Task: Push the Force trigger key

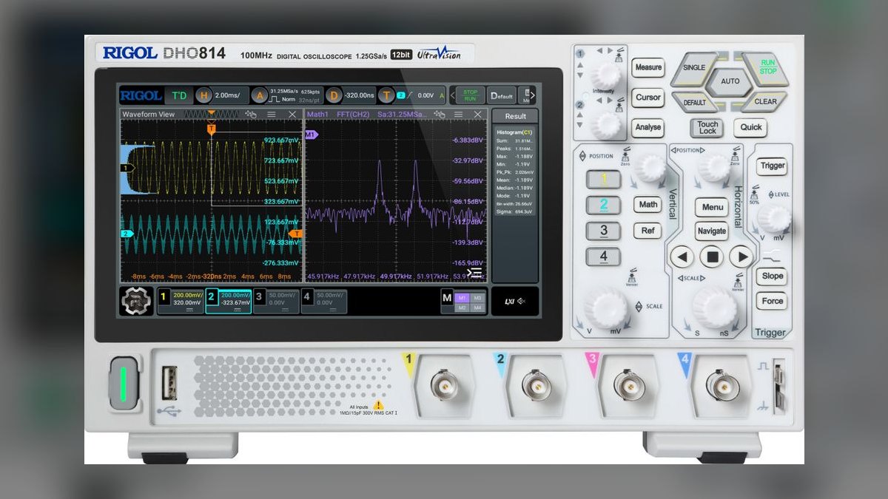Action: pos(772,301)
